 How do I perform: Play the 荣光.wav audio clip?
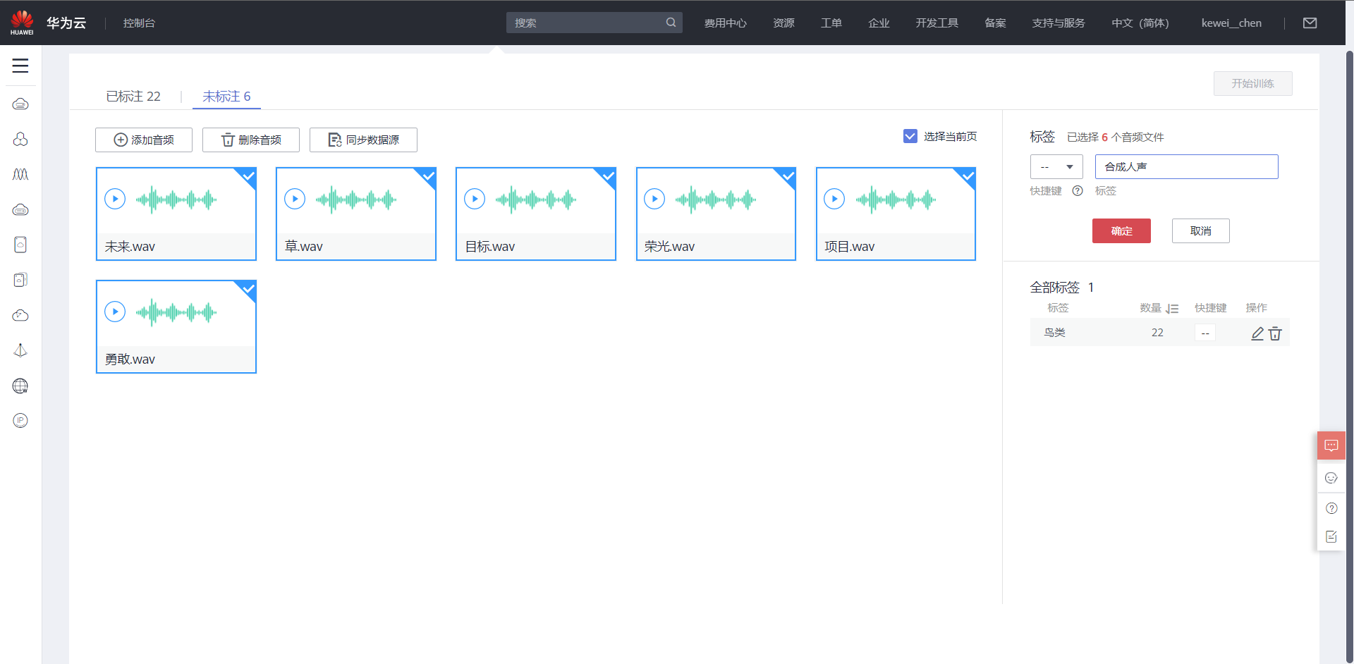pyautogui.click(x=654, y=199)
